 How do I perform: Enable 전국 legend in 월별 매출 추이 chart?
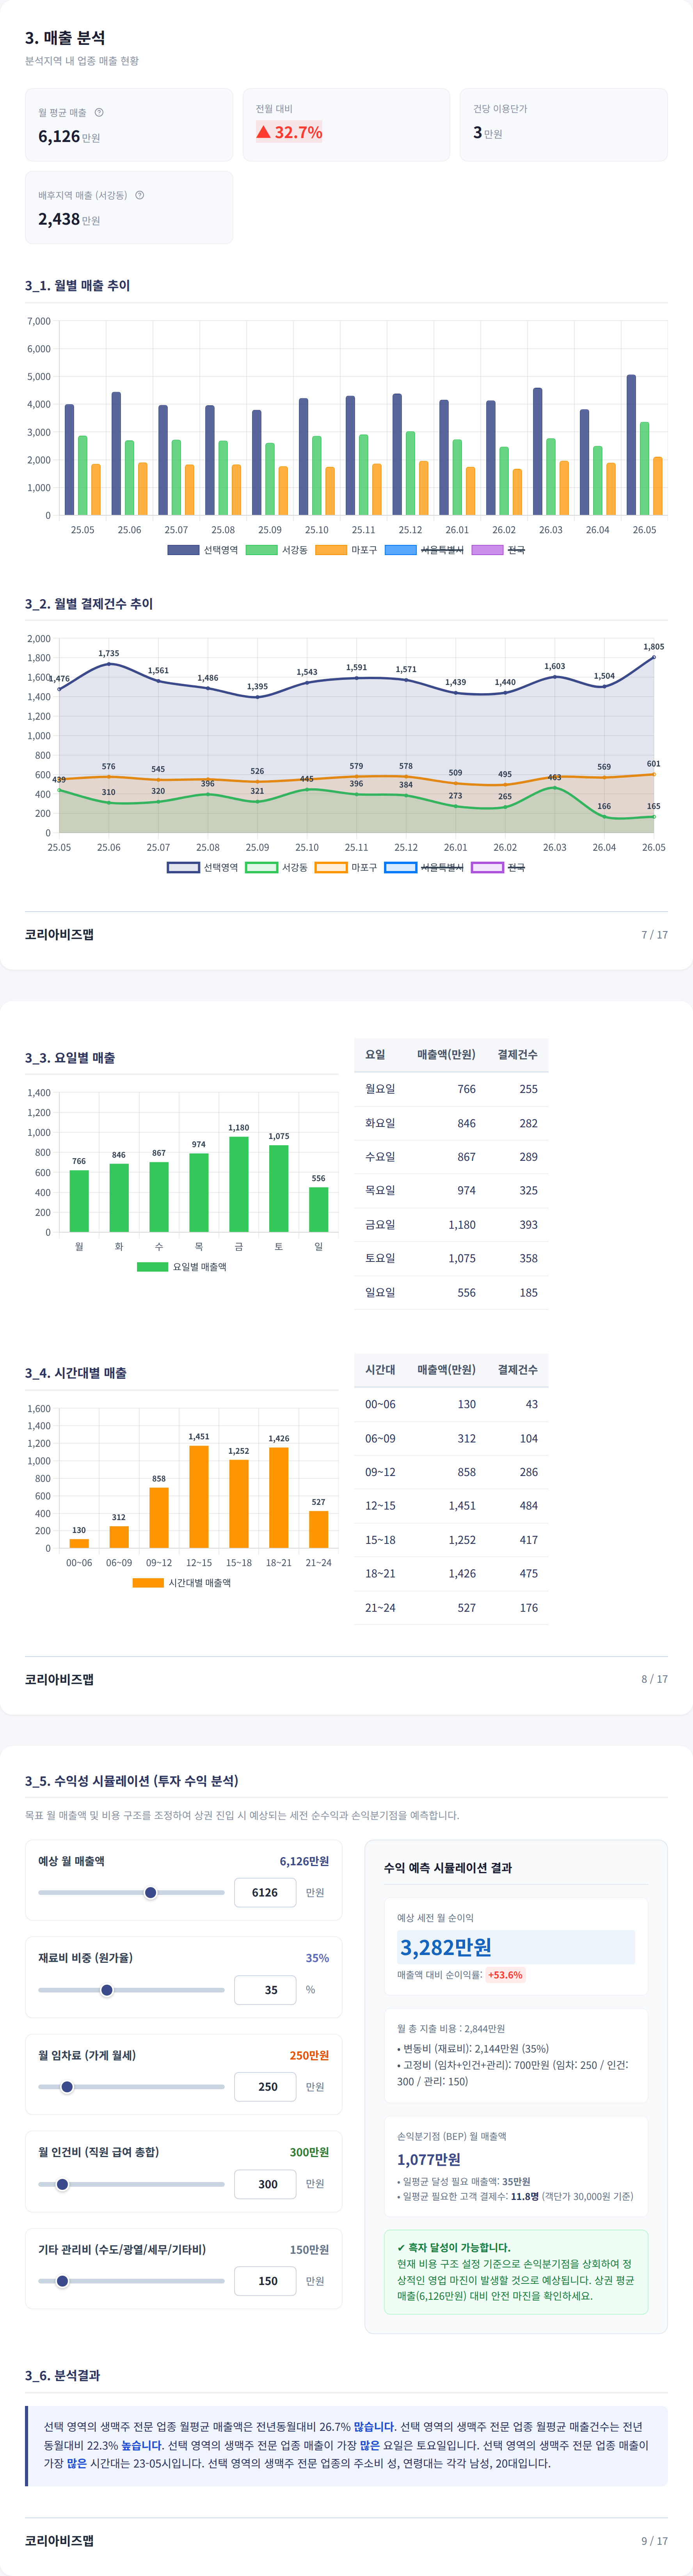[x=498, y=550]
